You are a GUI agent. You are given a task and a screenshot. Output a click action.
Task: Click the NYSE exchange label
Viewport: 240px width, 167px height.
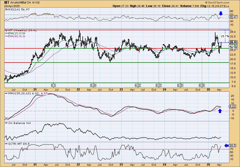tap(36, 3)
